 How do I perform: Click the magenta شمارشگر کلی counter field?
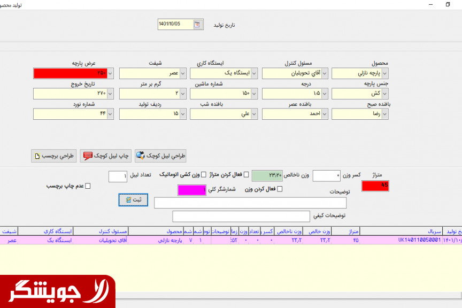point(191,190)
